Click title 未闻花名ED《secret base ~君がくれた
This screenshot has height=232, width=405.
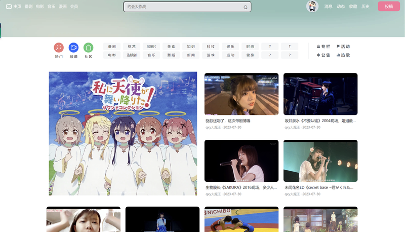point(319,187)
